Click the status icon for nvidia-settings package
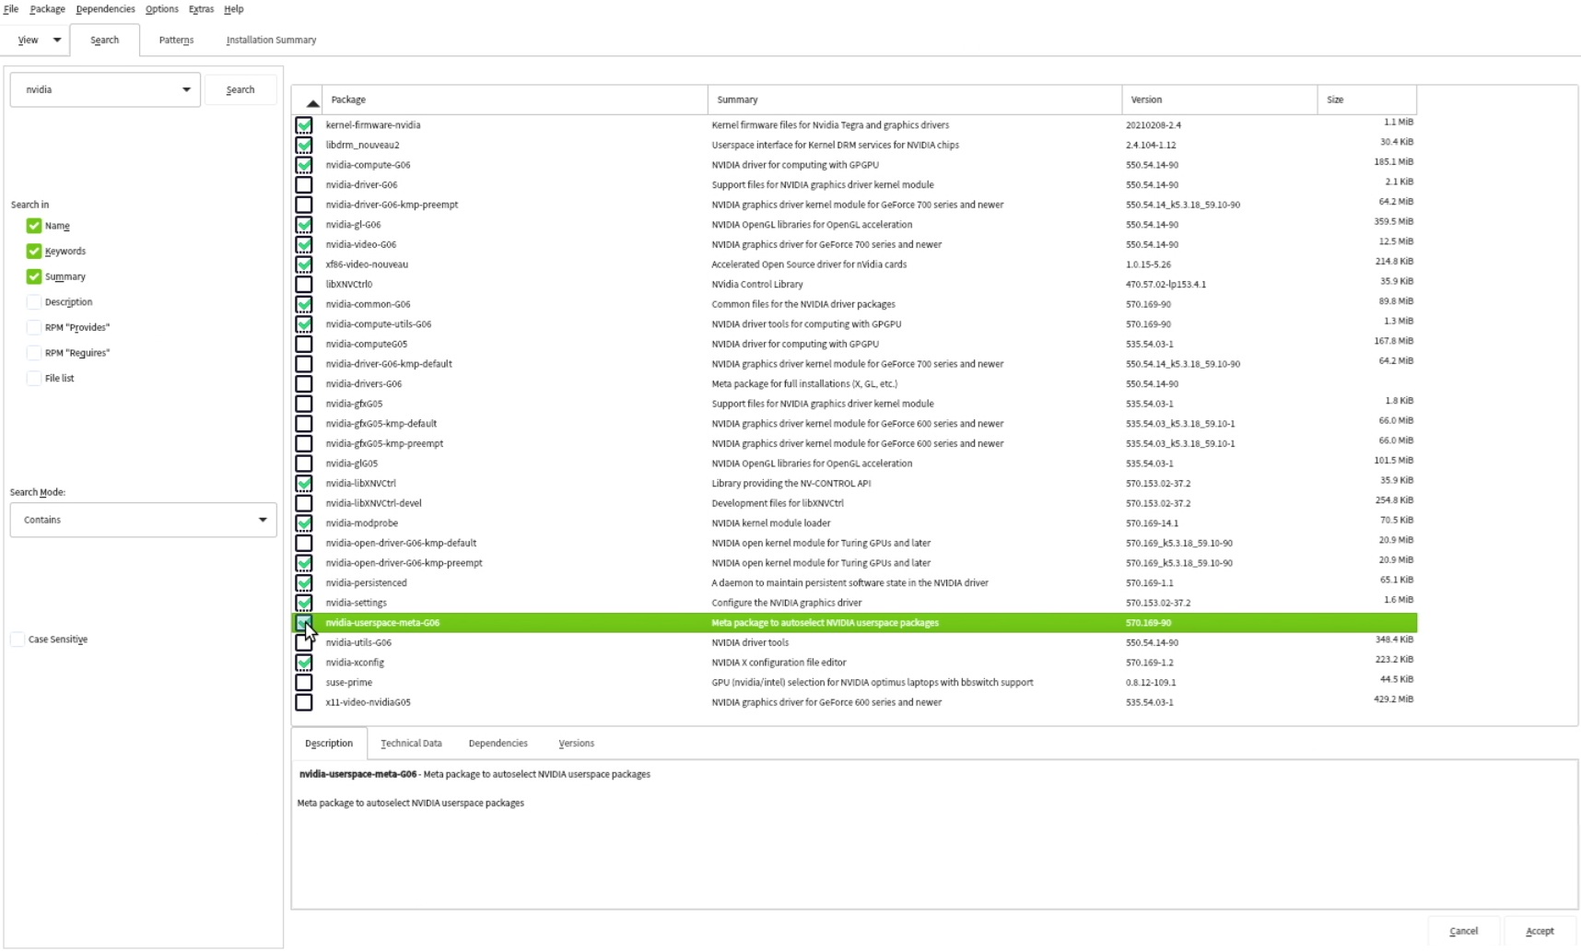 pos(304,604)
